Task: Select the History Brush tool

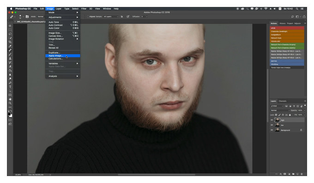Action: click(10, 62)
